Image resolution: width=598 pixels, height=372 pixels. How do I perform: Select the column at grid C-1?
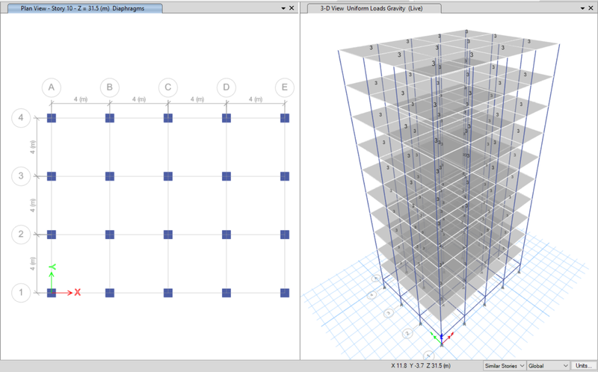(x=168, y=293)
